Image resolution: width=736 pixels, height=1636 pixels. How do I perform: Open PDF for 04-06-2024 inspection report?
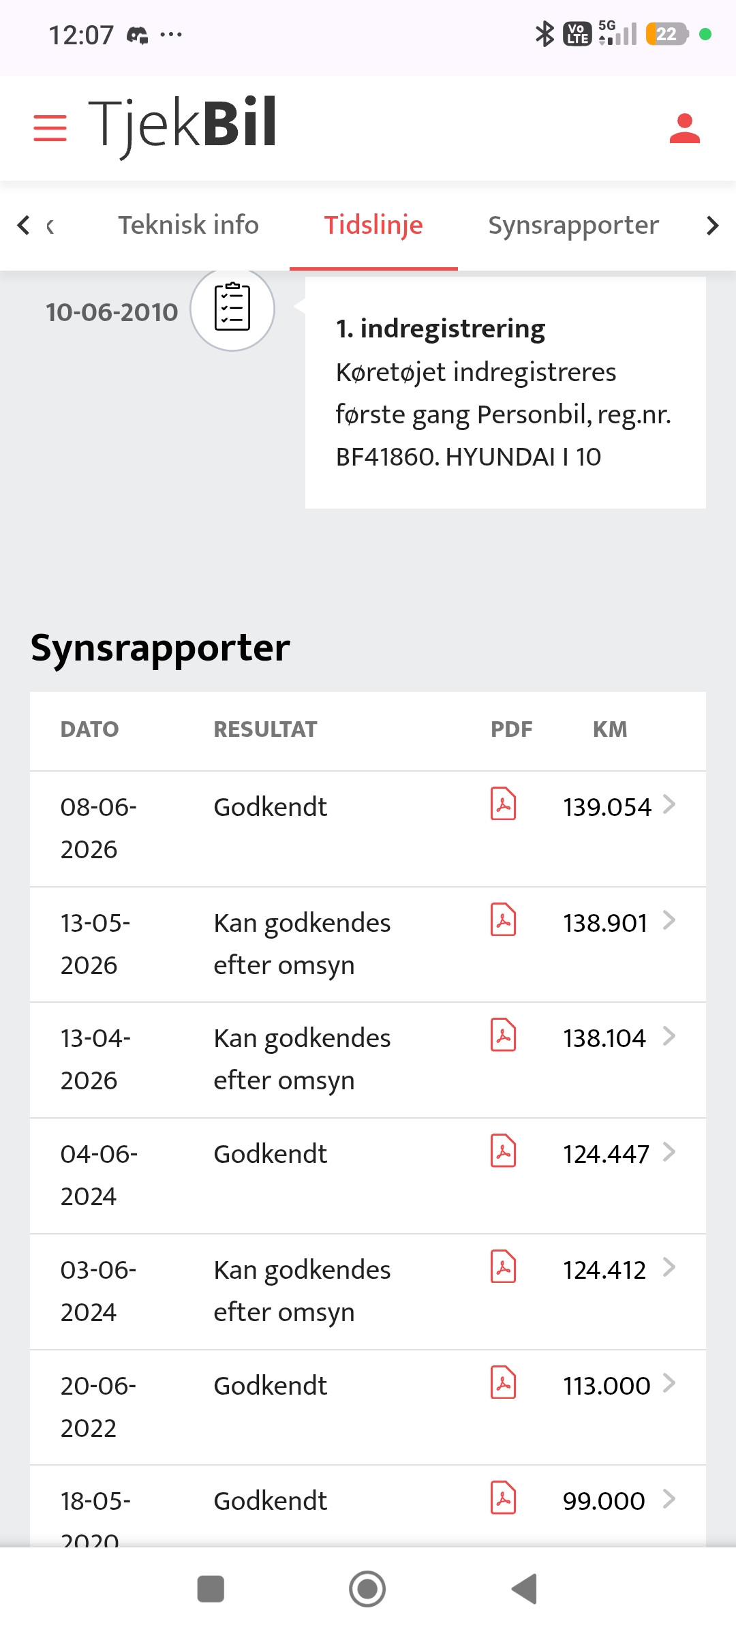[x=503, y=1151]
